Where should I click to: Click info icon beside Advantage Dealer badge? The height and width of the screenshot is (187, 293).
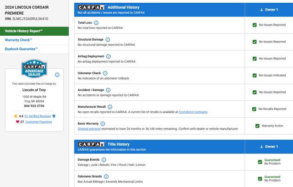coord(57,75)
